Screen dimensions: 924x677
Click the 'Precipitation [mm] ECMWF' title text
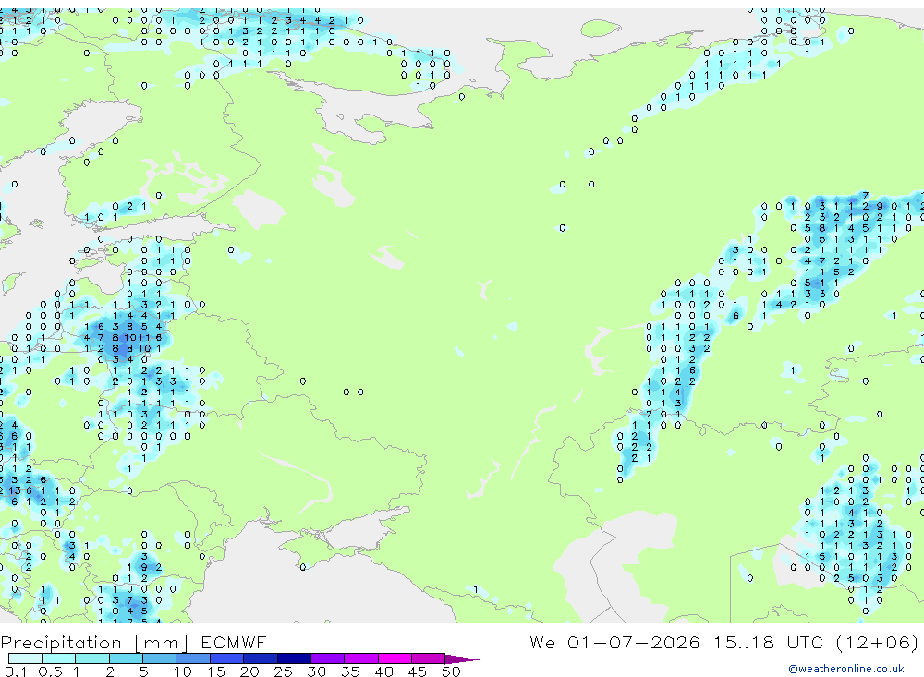point(134,643)
